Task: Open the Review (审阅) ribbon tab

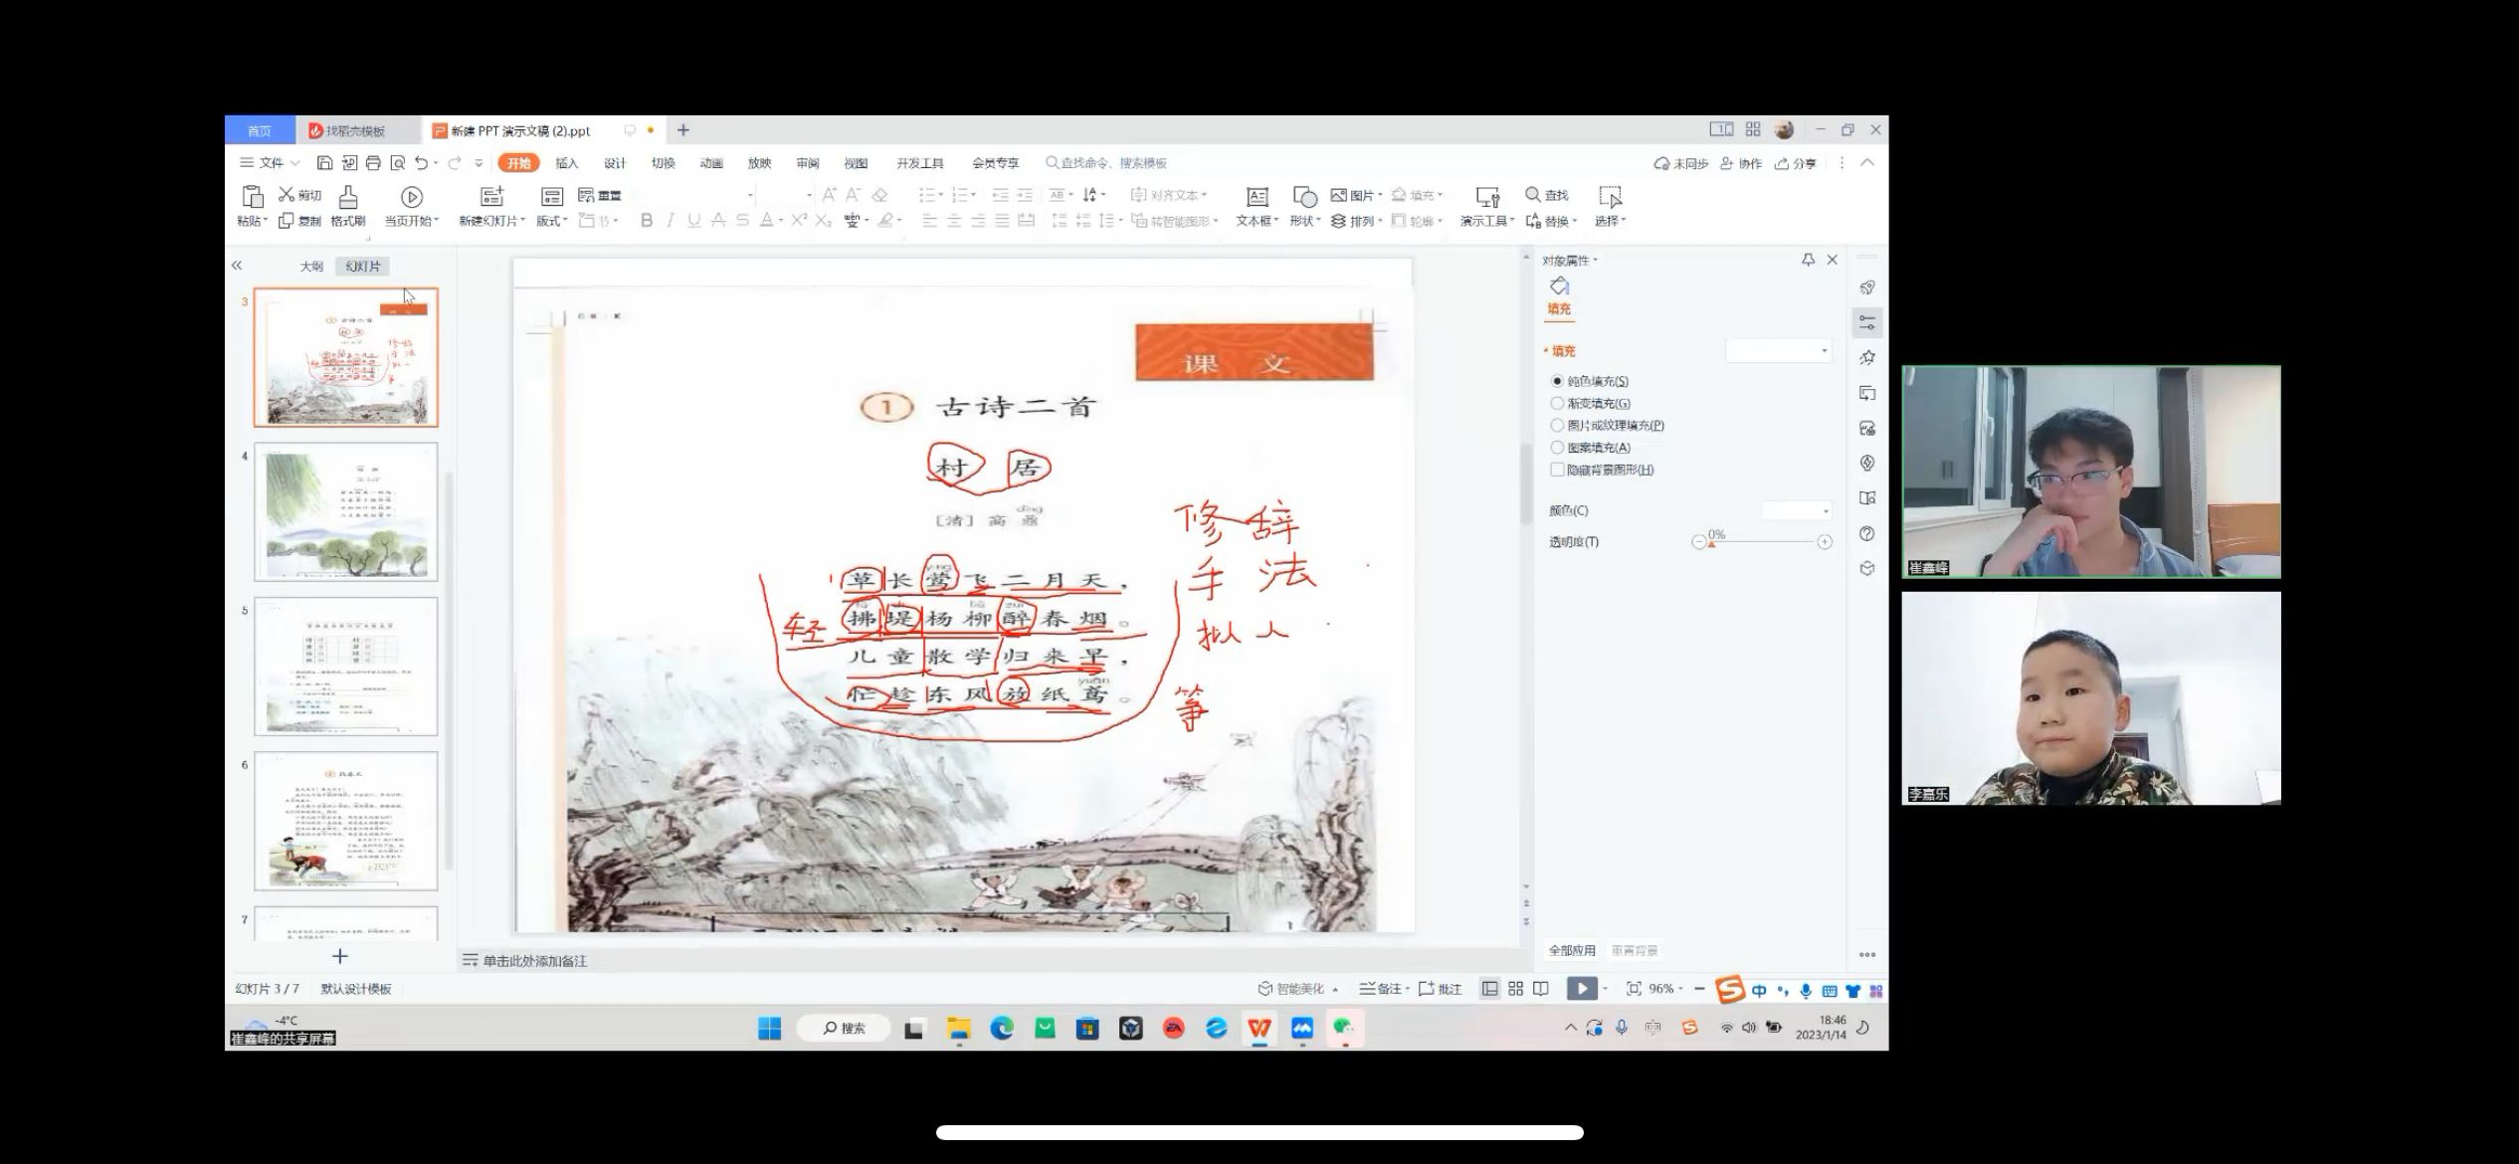Action: pyautogui.click(x=808, y=163)
